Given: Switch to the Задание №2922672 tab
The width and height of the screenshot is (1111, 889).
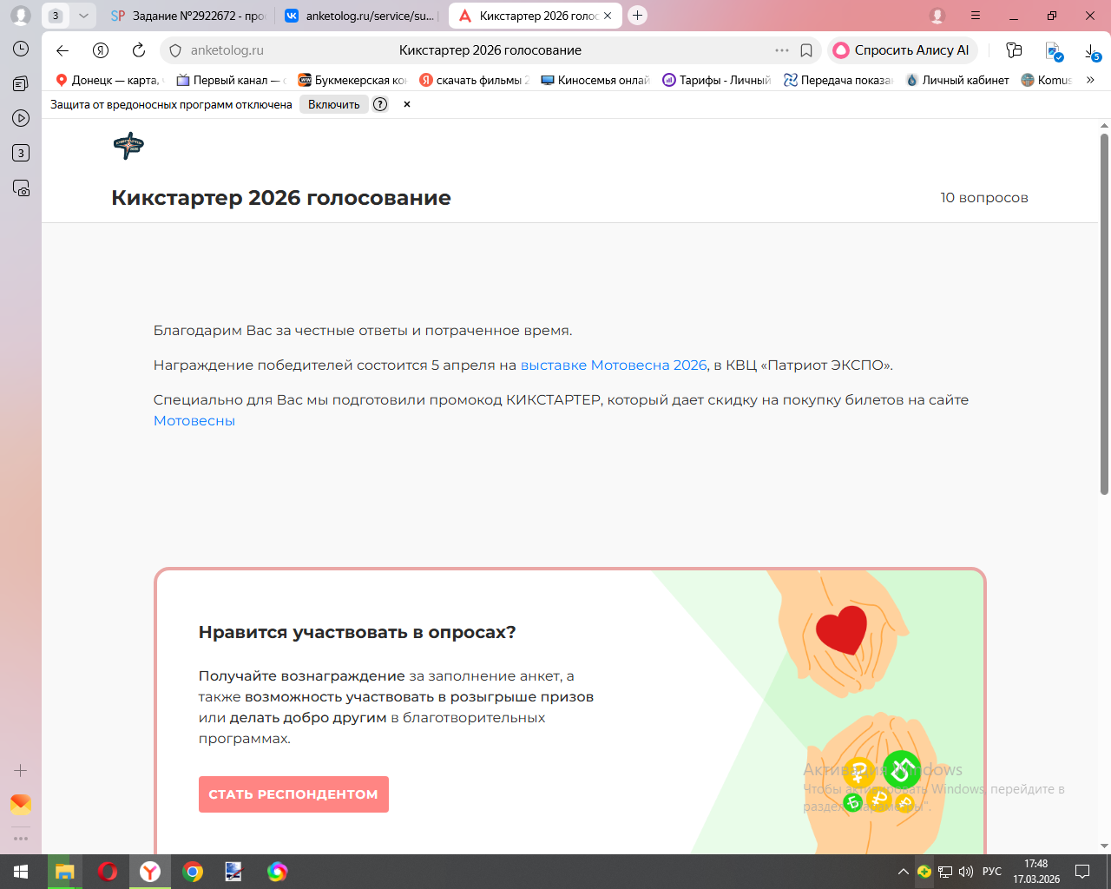Looking at the screenshot, I should coord(188,16).
